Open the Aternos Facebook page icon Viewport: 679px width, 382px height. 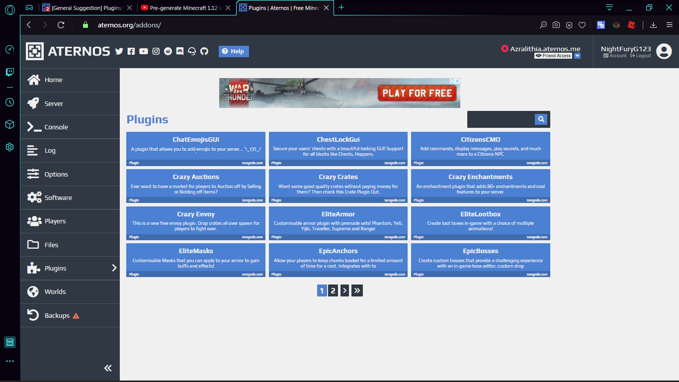point(131,51)
